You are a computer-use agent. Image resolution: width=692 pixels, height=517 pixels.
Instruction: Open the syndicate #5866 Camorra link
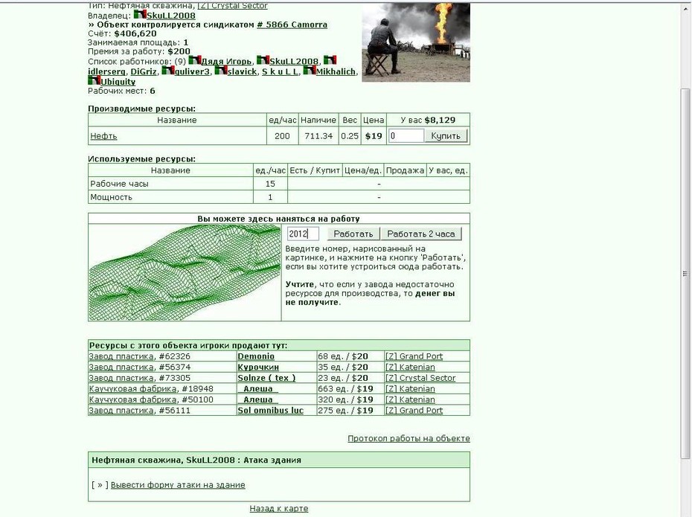(292, 25)
